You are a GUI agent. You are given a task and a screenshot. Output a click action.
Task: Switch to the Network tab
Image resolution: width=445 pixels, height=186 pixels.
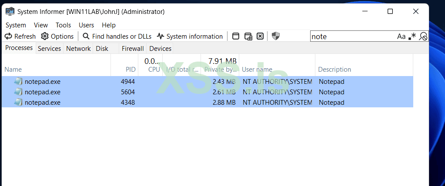tap(78, 49)
